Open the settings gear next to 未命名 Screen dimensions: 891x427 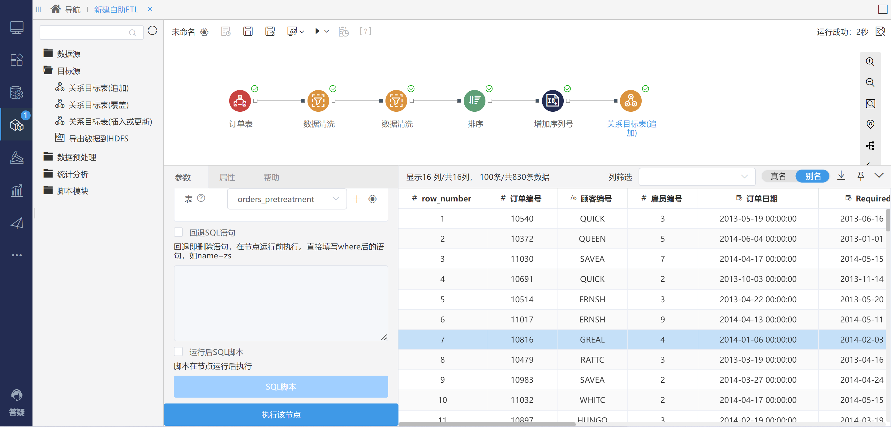point(204,32)
